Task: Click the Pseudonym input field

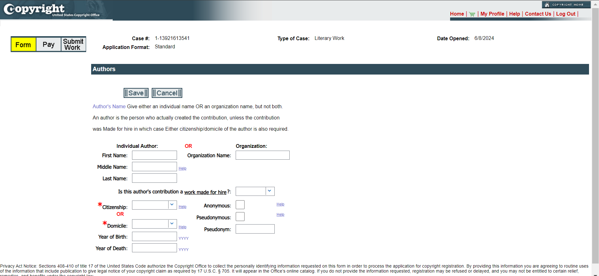Action: (255, 229)
